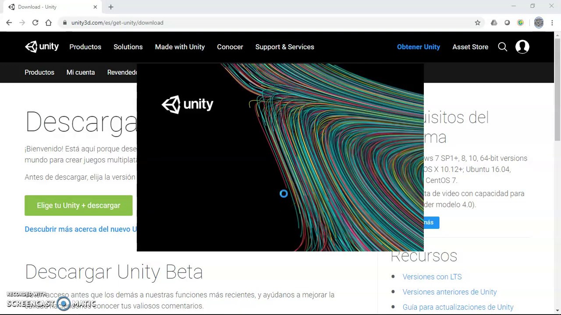Click the green Elige tu Unity + descargar button
This screenshot has height=315, width=561.
coord(78,205)
